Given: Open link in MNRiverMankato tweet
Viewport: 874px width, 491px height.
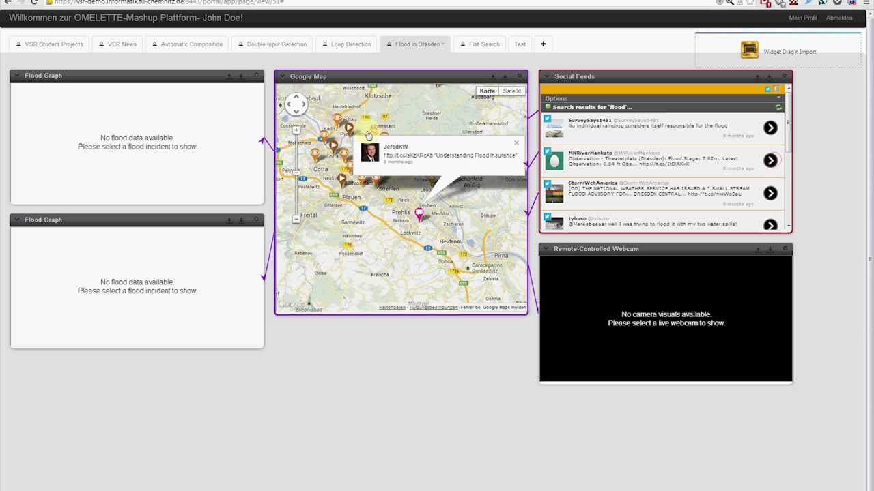Looking at the screenshot, I should [x=664, y=164].
